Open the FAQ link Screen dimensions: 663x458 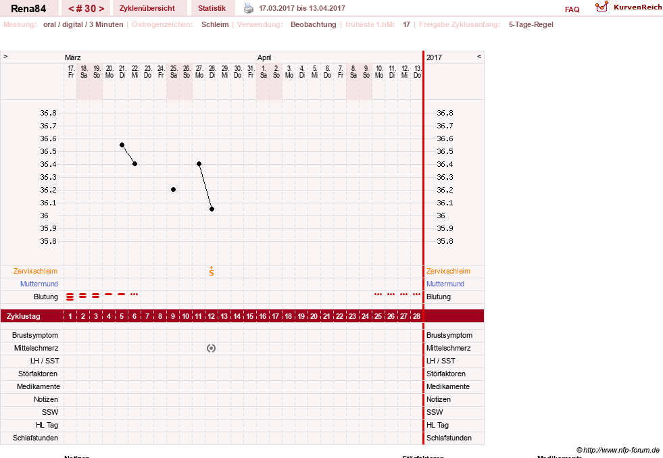pyautogui.click(x=572, y=9)
